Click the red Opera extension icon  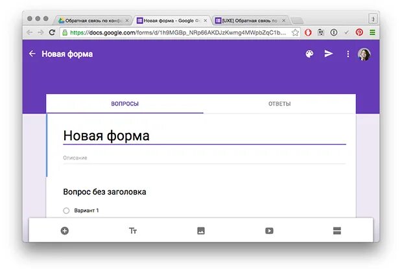click(308, 32)
